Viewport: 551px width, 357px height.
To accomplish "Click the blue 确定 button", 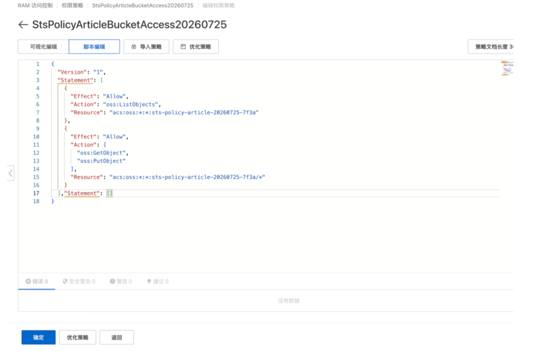I will pos(38,338).
